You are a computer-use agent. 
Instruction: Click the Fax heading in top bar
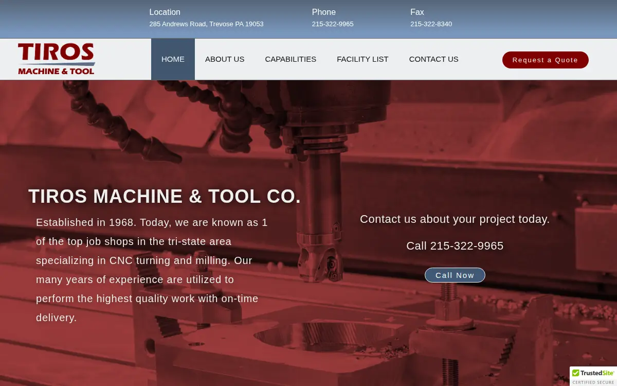[x=417, y=12]
